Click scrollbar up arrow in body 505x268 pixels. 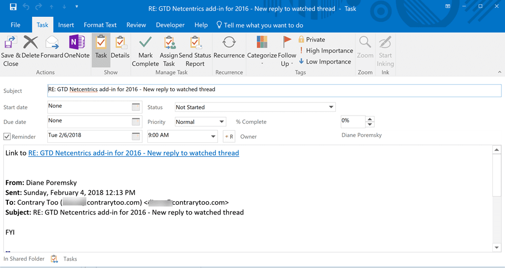[497, 150]
